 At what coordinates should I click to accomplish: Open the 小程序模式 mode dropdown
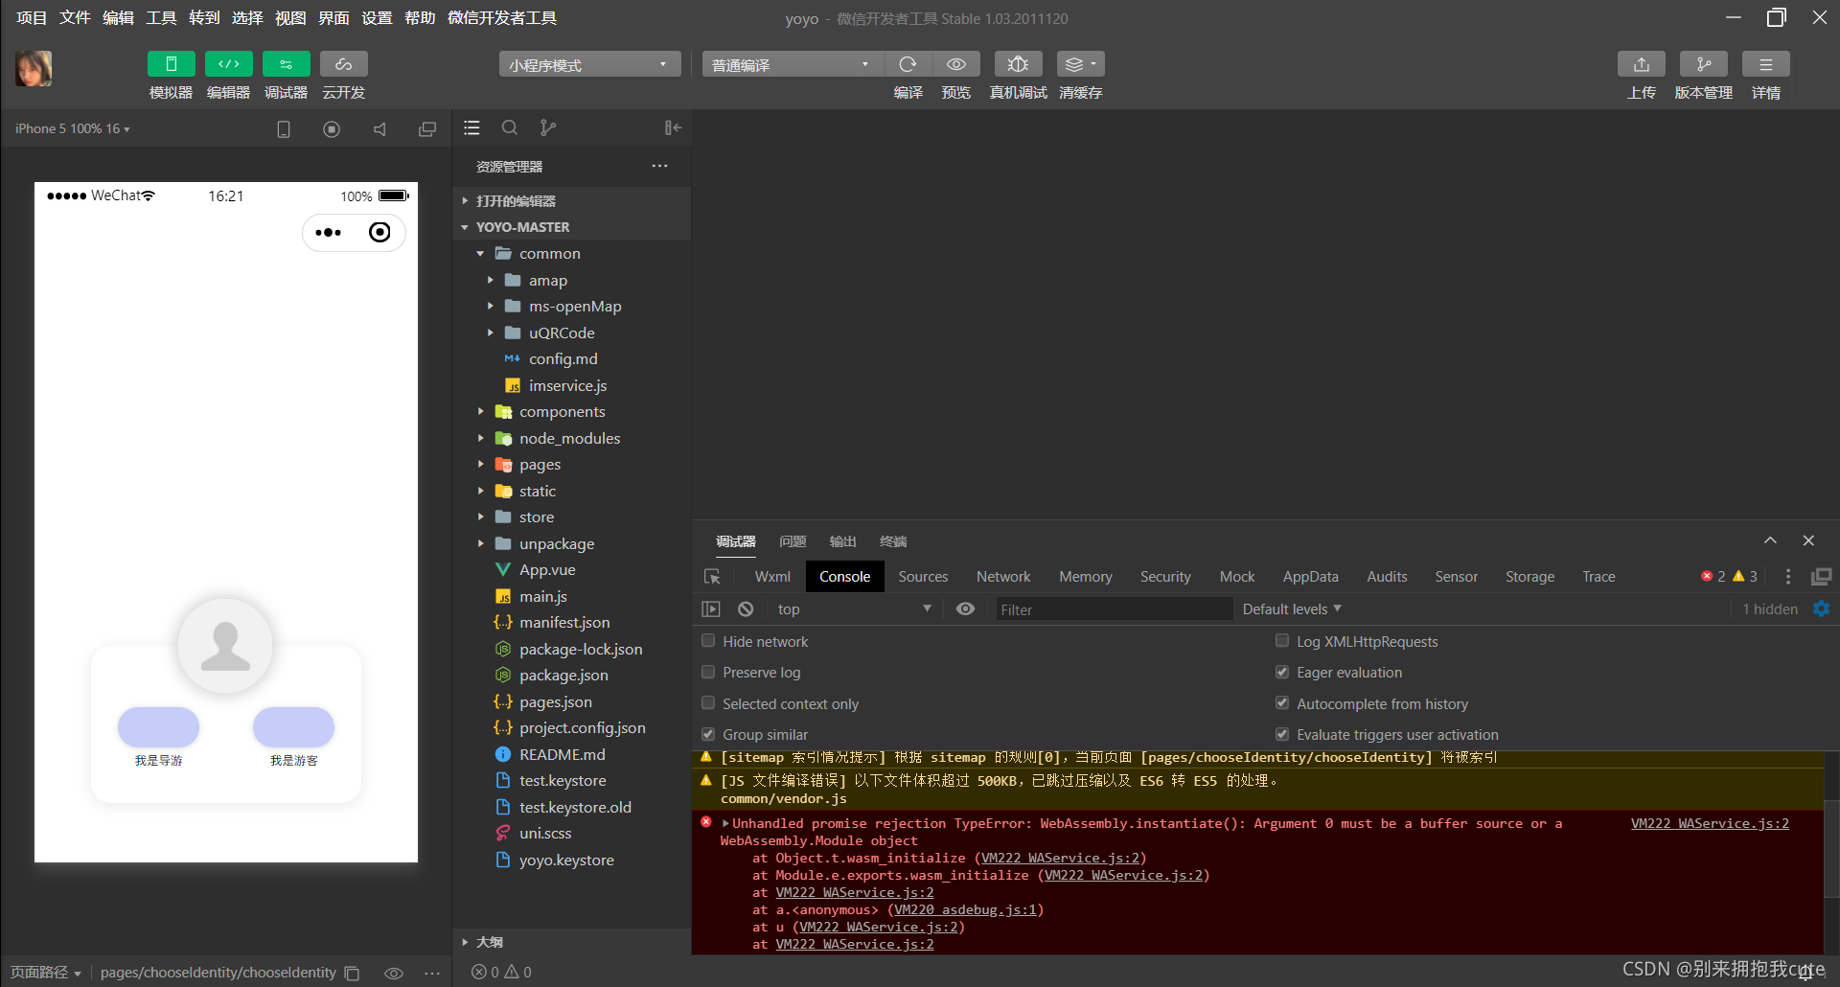tap(589, 64)
